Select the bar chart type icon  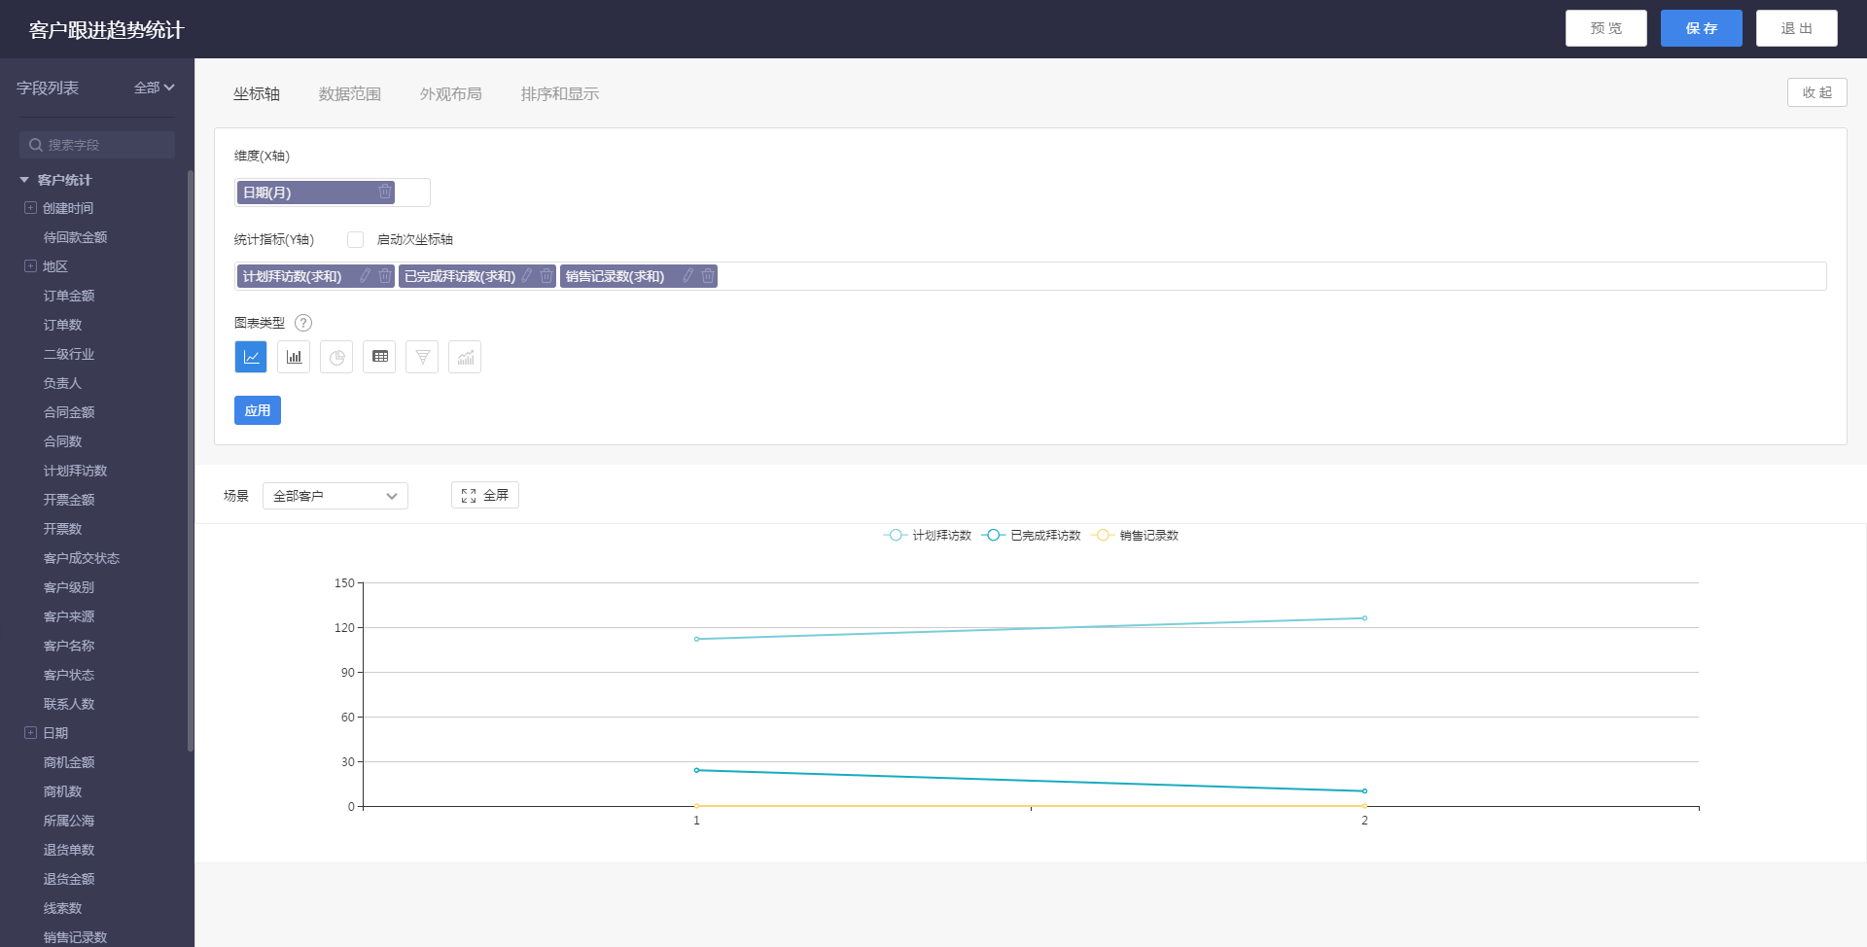[294, 357]
